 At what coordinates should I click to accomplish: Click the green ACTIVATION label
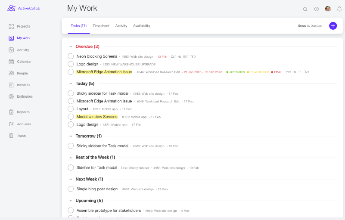pos(236,72)
